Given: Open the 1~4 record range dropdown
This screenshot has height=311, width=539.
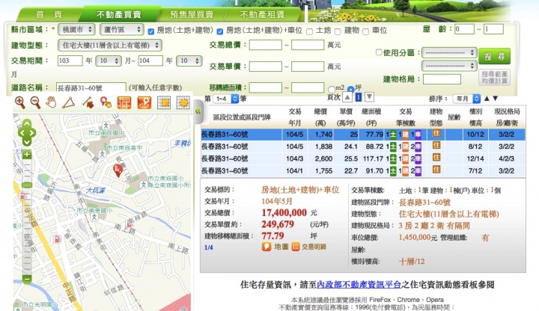Looking at the screenshot, I should click(225, 99).
